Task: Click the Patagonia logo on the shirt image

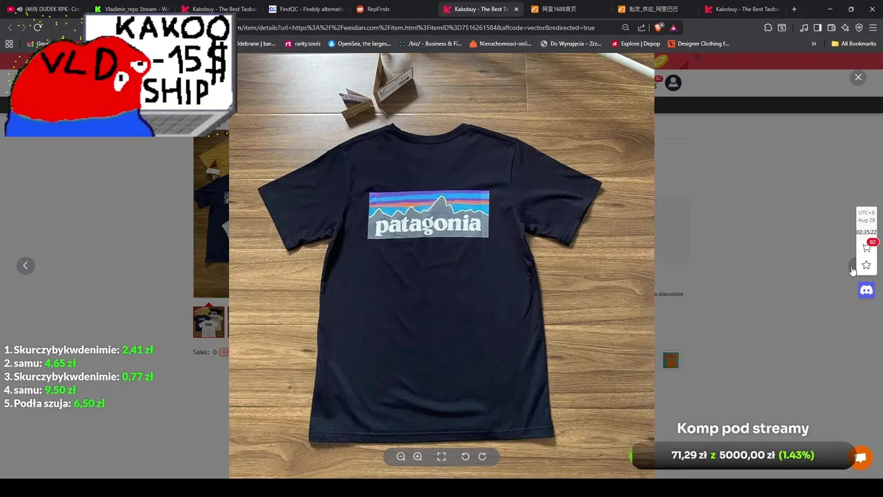Action: point(428,215)
